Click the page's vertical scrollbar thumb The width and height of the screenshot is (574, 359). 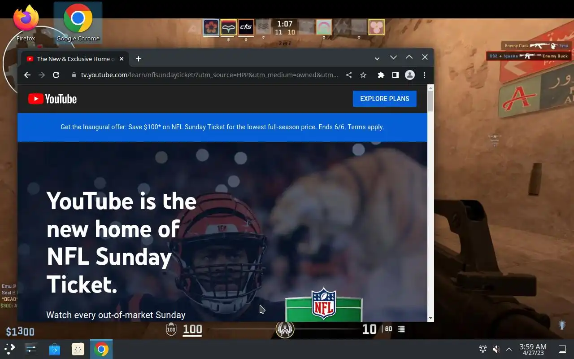431,101
